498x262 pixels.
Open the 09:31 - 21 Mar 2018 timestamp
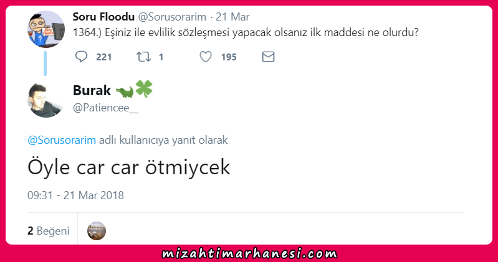pyautogui.click(x=75, y=195)
